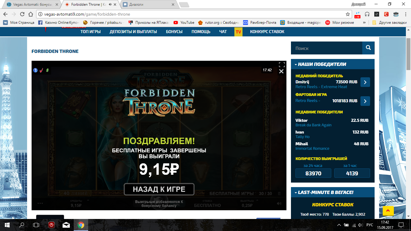Open the БОНУСЫ menu item
Image resolution: width=411 pixels, height=231 pixels.
(174, 32)
